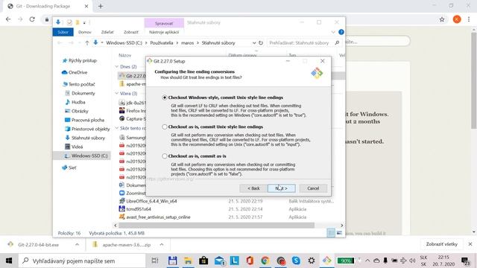Select the Spravovať contextual tab

click(x=164, y=23)
